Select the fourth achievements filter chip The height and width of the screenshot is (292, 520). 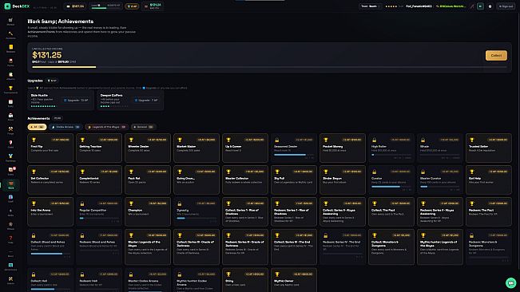(143, 127)
